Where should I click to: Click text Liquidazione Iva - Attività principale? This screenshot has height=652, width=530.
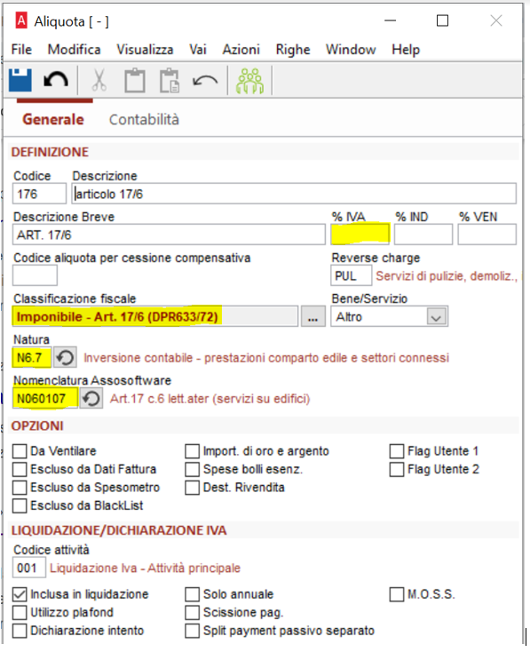coord(145,568)
